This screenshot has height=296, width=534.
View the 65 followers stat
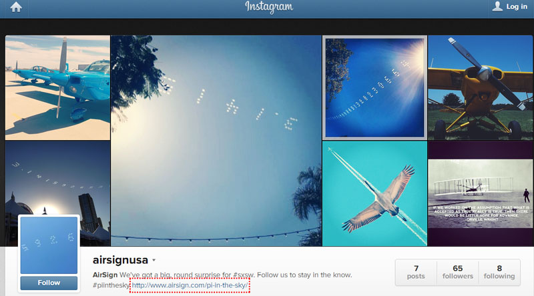pyautogui.click(x=458, y=272)
